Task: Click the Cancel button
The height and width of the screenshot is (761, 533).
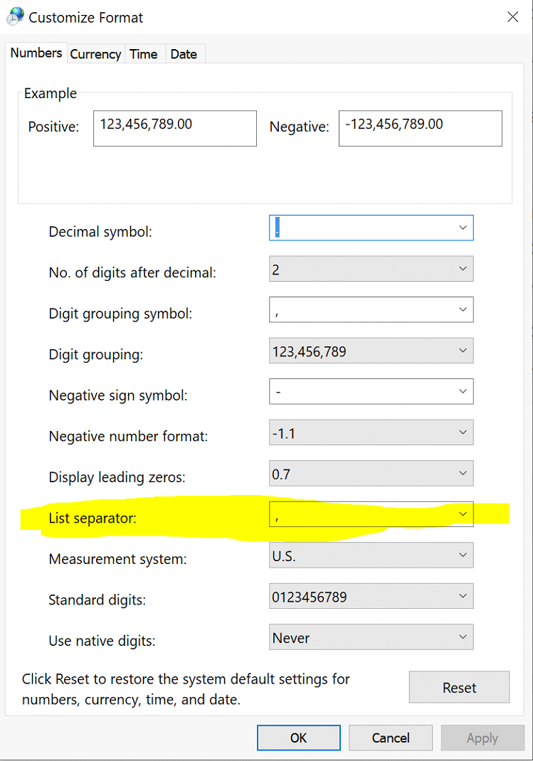Action: [x=391, y=738]
